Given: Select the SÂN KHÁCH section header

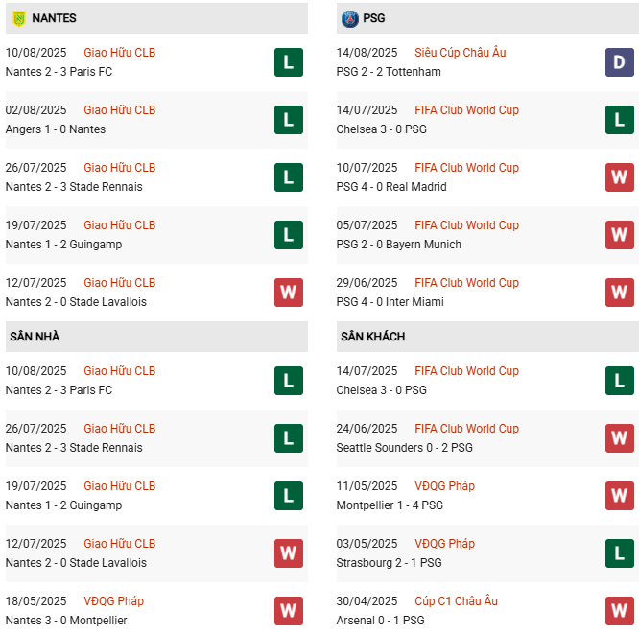Looking at the screenshot, I should (x=372, y=337).
